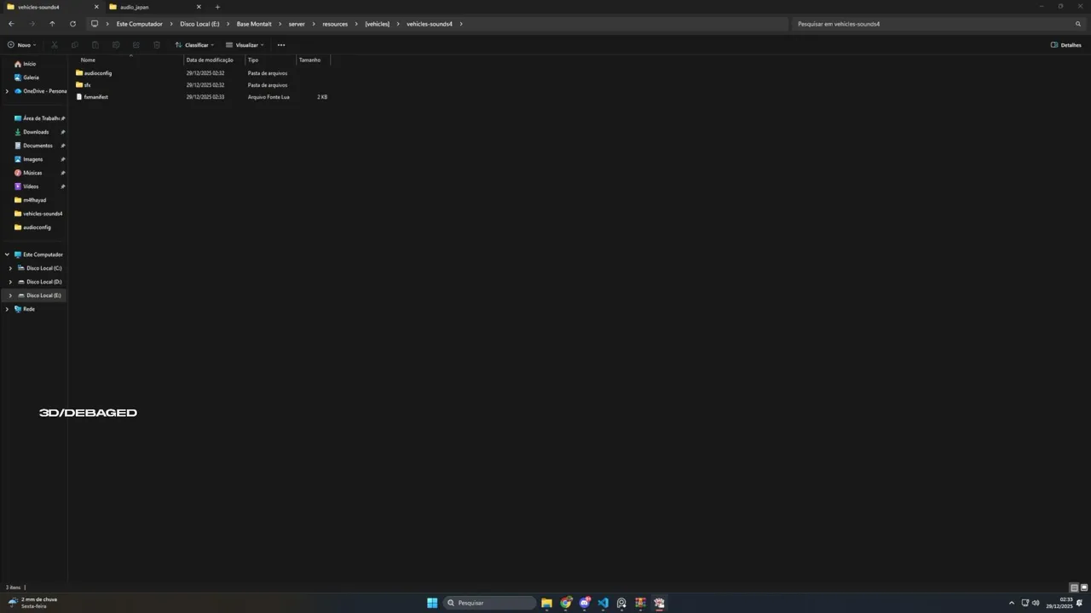Go to [vehicles] folder in breadcrumb
The height and width of the screenshot is (613, 1091).
point(377,24)
